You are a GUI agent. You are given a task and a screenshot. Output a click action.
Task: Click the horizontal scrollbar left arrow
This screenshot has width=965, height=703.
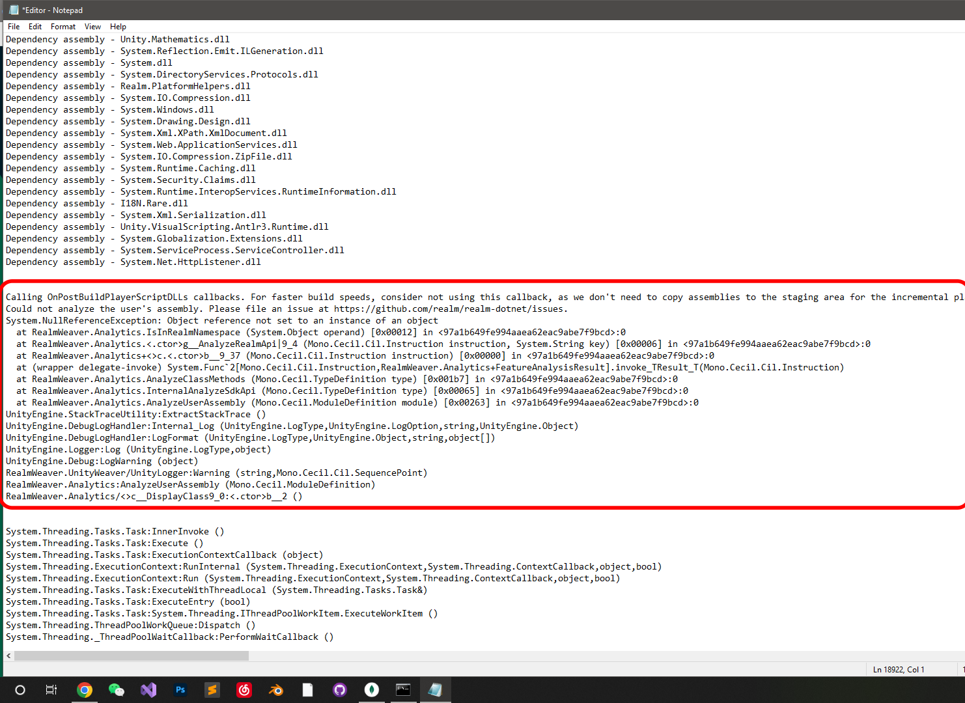[8, 655]
